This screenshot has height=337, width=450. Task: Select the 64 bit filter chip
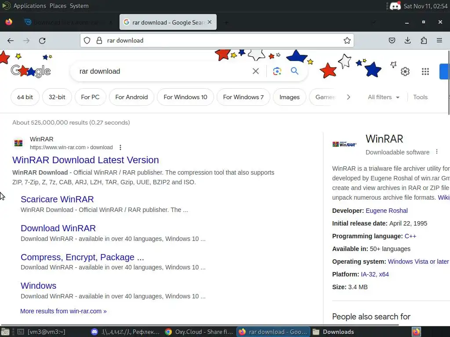tap(25, 97)
